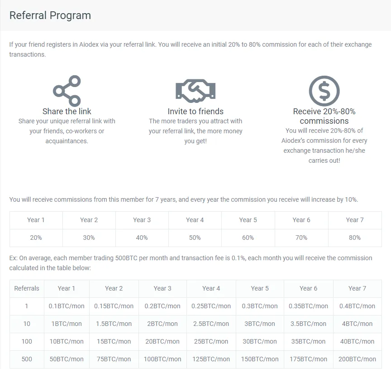Image resolution: width=391 pixels, height=369 pixels.
Task: Click the 0.4BTC/mon cell
Action: click(358, 306)
